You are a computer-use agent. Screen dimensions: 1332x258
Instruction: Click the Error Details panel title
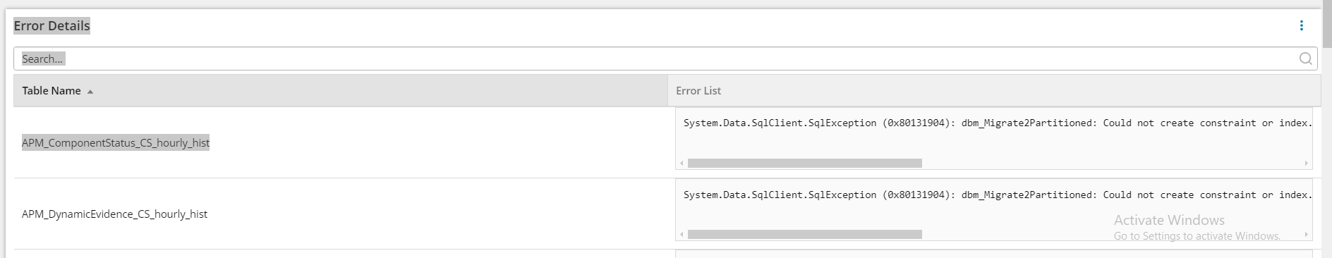click(52, 25)
